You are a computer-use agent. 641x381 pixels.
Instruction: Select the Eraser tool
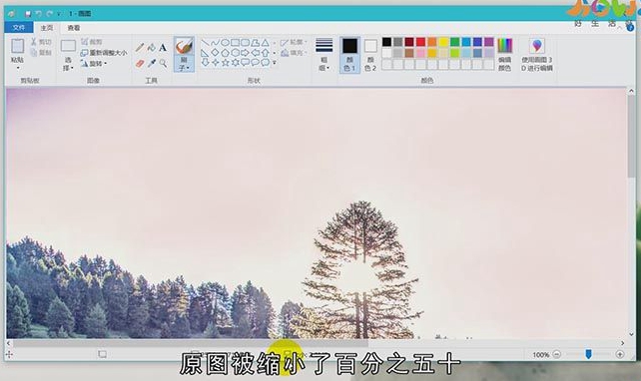[x=140, y=63]
